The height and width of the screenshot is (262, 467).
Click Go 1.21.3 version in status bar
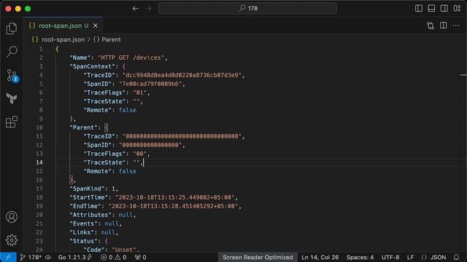[x=74, y=257]
